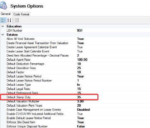Click the Default Factor value 10
Image resolution: width=150 pixels, height=128 pixels.
coord(79,72)
